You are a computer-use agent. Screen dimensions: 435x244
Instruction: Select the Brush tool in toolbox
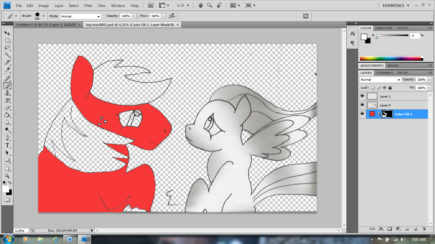click(7, 85)
